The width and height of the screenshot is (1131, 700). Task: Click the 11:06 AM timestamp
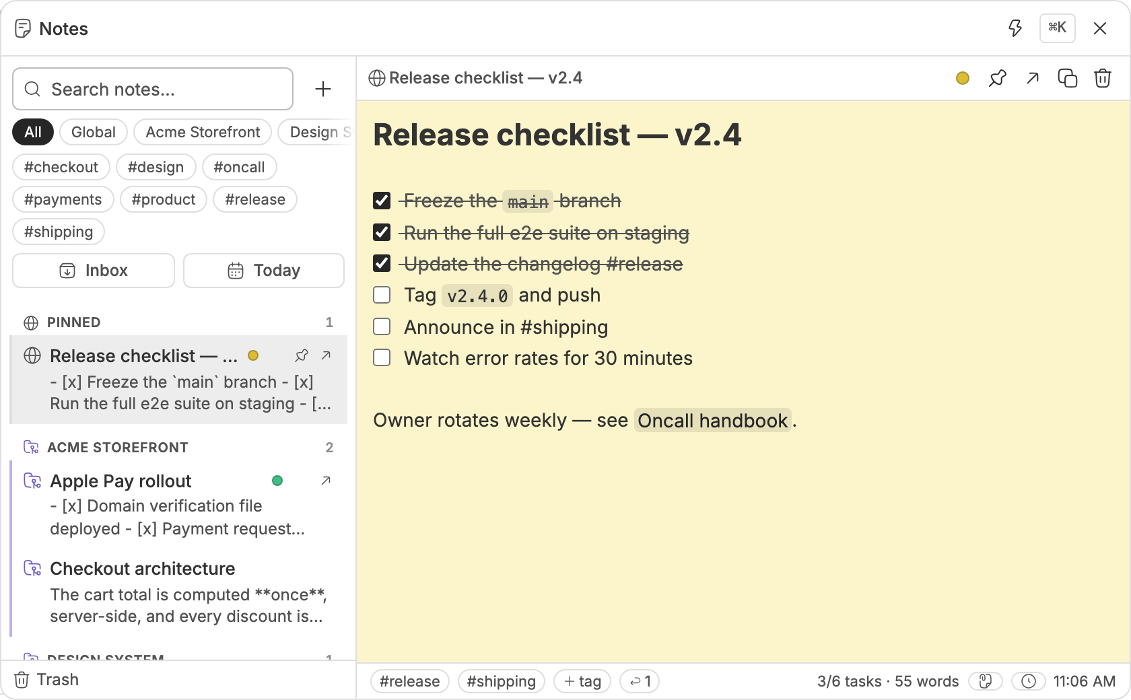click(1084, 681)
